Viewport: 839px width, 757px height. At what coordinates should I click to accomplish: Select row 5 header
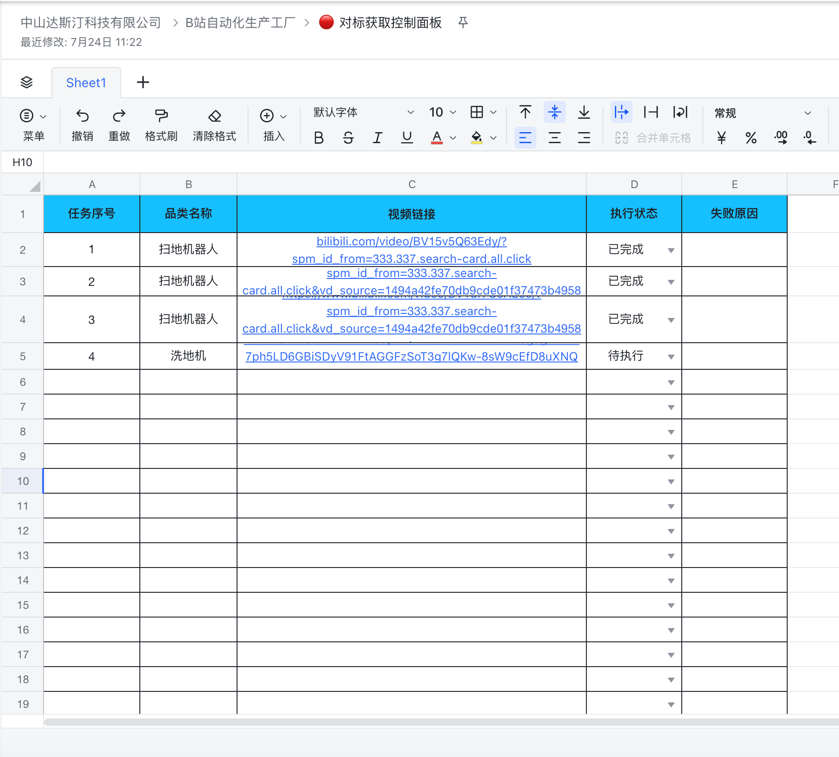pyautogui.click(x=22, y=356)
